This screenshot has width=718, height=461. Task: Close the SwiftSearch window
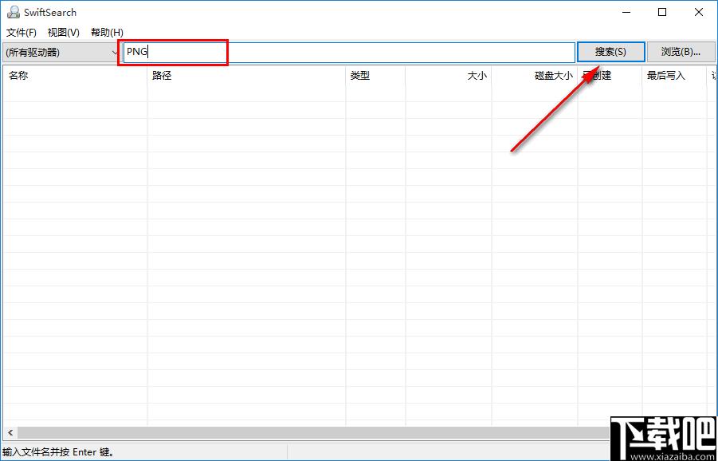(699, 13)
